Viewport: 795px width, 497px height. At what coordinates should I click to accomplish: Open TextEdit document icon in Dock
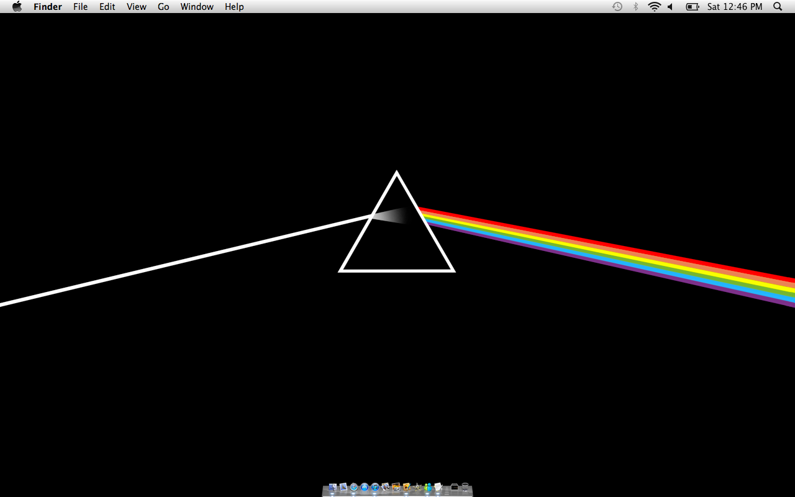[438, 487]
